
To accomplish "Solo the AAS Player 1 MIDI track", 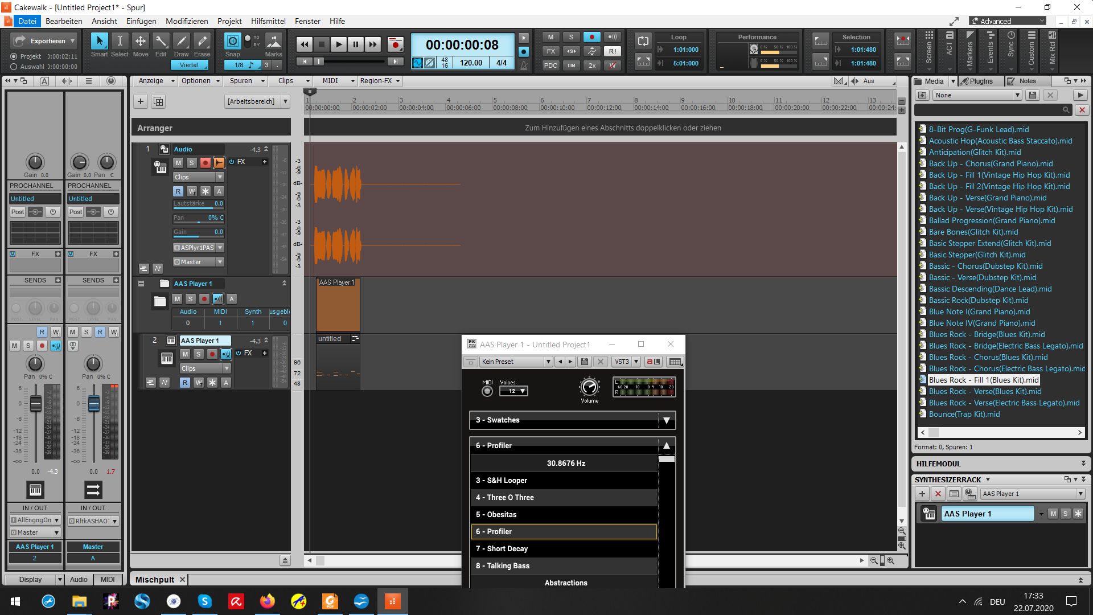I will pos(198,354).
